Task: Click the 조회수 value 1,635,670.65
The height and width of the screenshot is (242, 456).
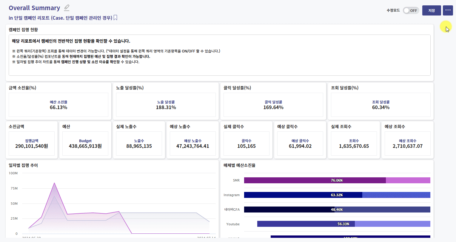Action: pos(354,146)
